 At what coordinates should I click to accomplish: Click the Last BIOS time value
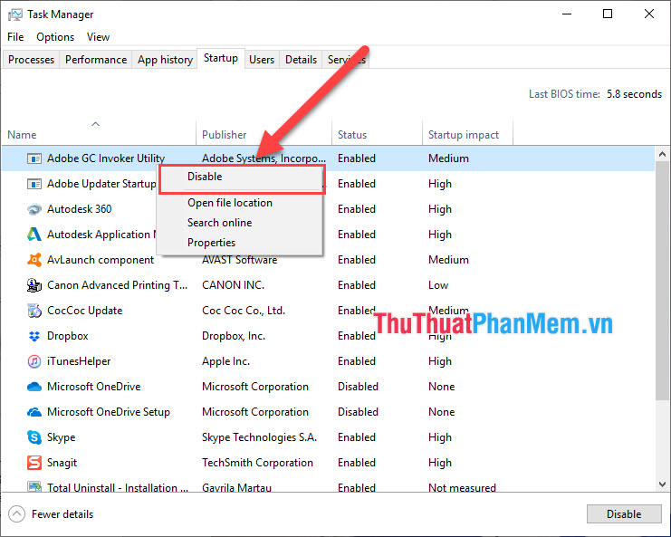(x=634, y=94)
